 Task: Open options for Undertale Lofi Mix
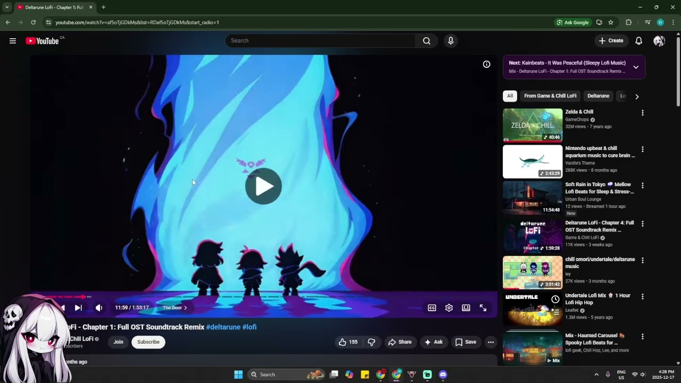click(x=643, y=297)
